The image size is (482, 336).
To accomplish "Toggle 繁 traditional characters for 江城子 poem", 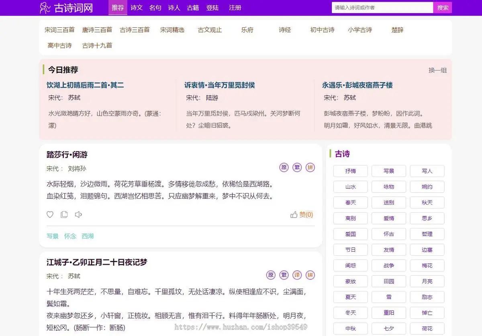I will [284, 275].
